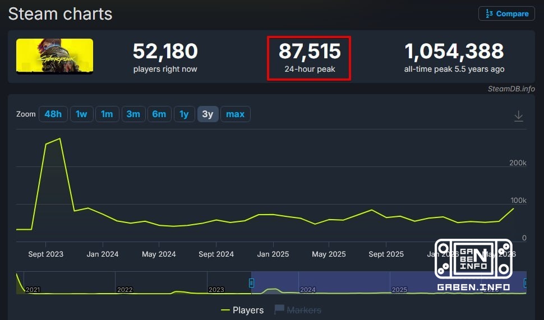Click the chart download icon

pos(518,116)
